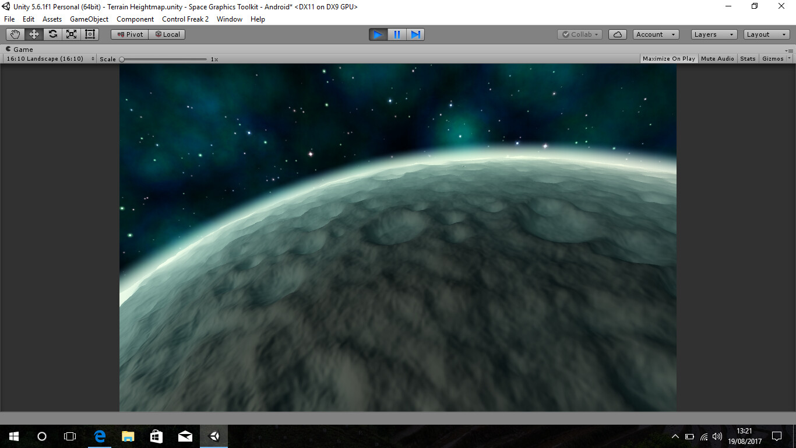This screenshot has height=448, width=796.
Task: Change aspect ratio from 16:10 Landscape
Action: point(50,58)
